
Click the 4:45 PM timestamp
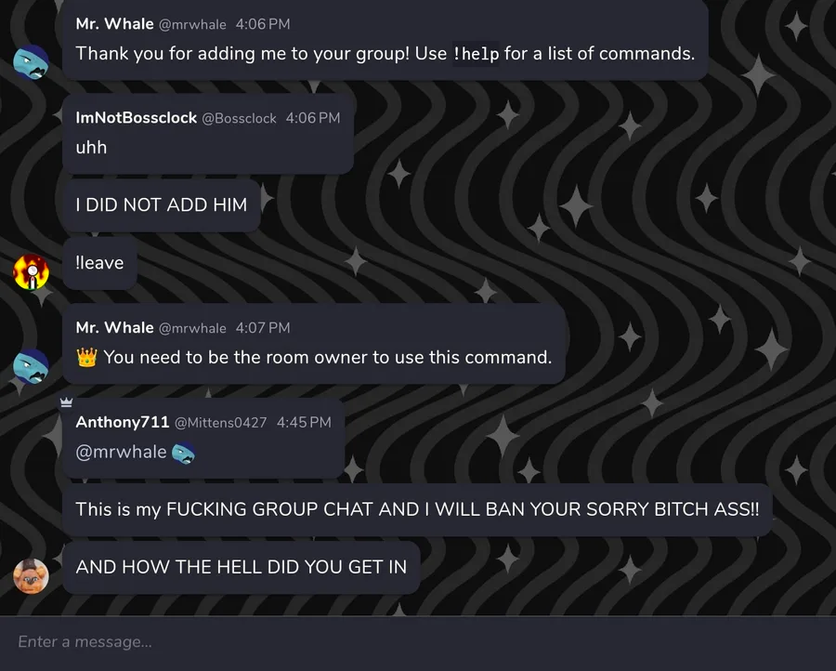[x=304, y=423]
